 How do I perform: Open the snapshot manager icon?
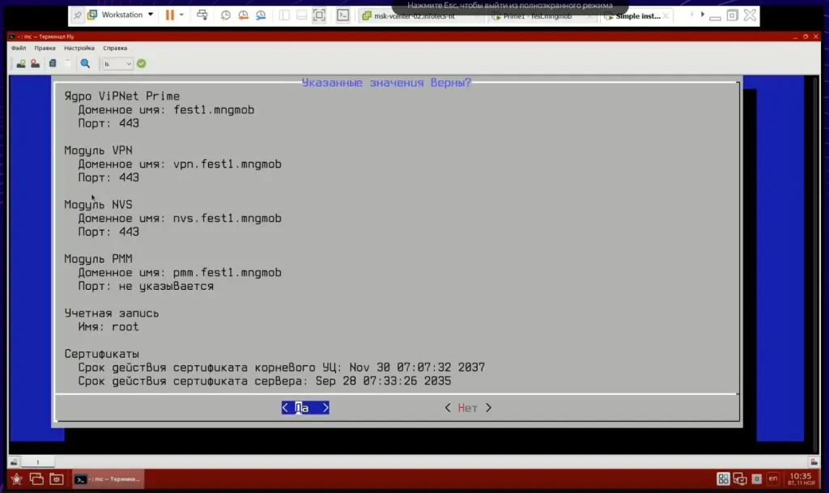tap(261, 15)
